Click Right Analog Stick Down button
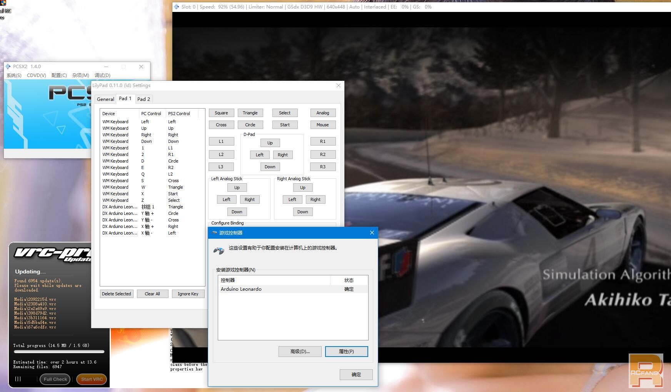The image size is (671, 392). pyautogui.click(x=303, y=212)
